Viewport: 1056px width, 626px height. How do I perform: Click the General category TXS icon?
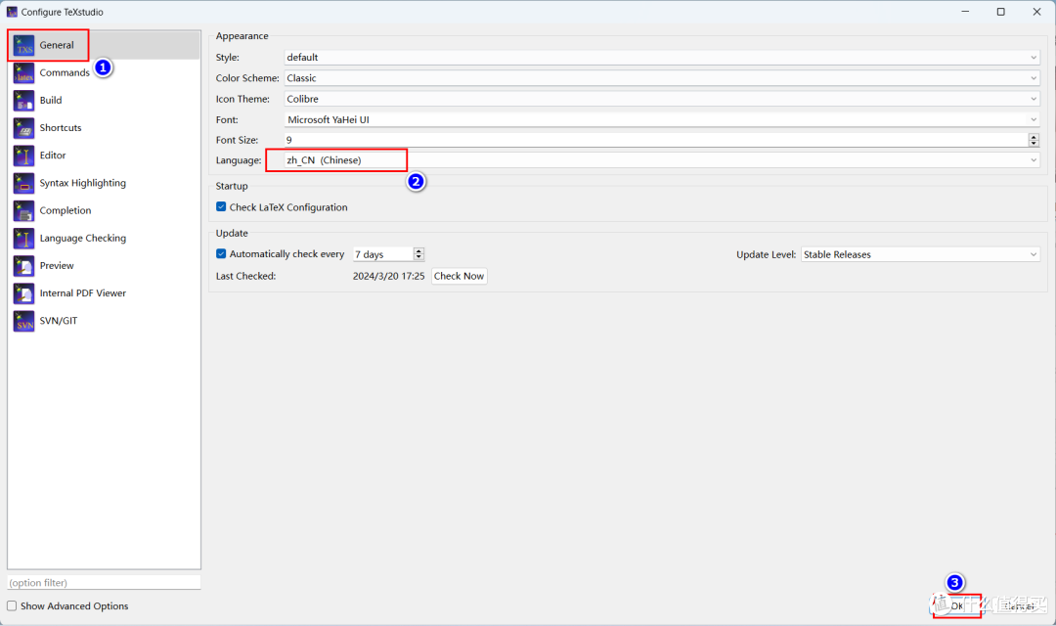pyautogui.click(x=23, y=46)
